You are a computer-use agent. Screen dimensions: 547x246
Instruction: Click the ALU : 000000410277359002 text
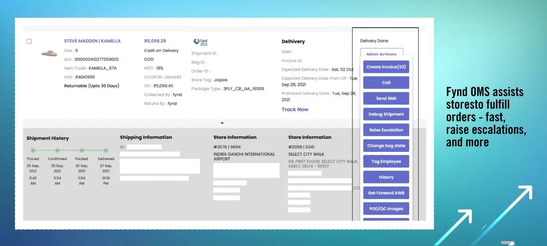(x=91, y=59)
